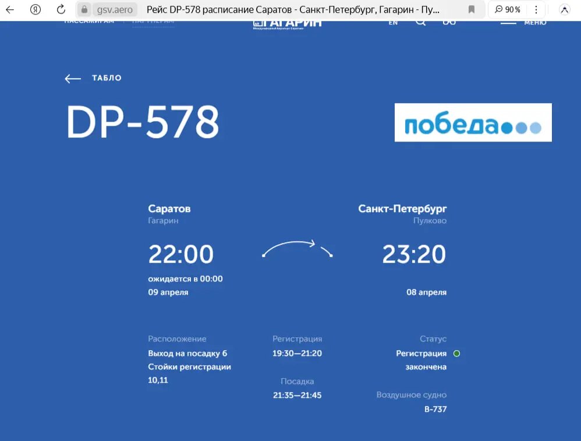Click the 'Регистрация закончена' status text
This screenshot has width=581, height=441.
[x=421, y=360]
